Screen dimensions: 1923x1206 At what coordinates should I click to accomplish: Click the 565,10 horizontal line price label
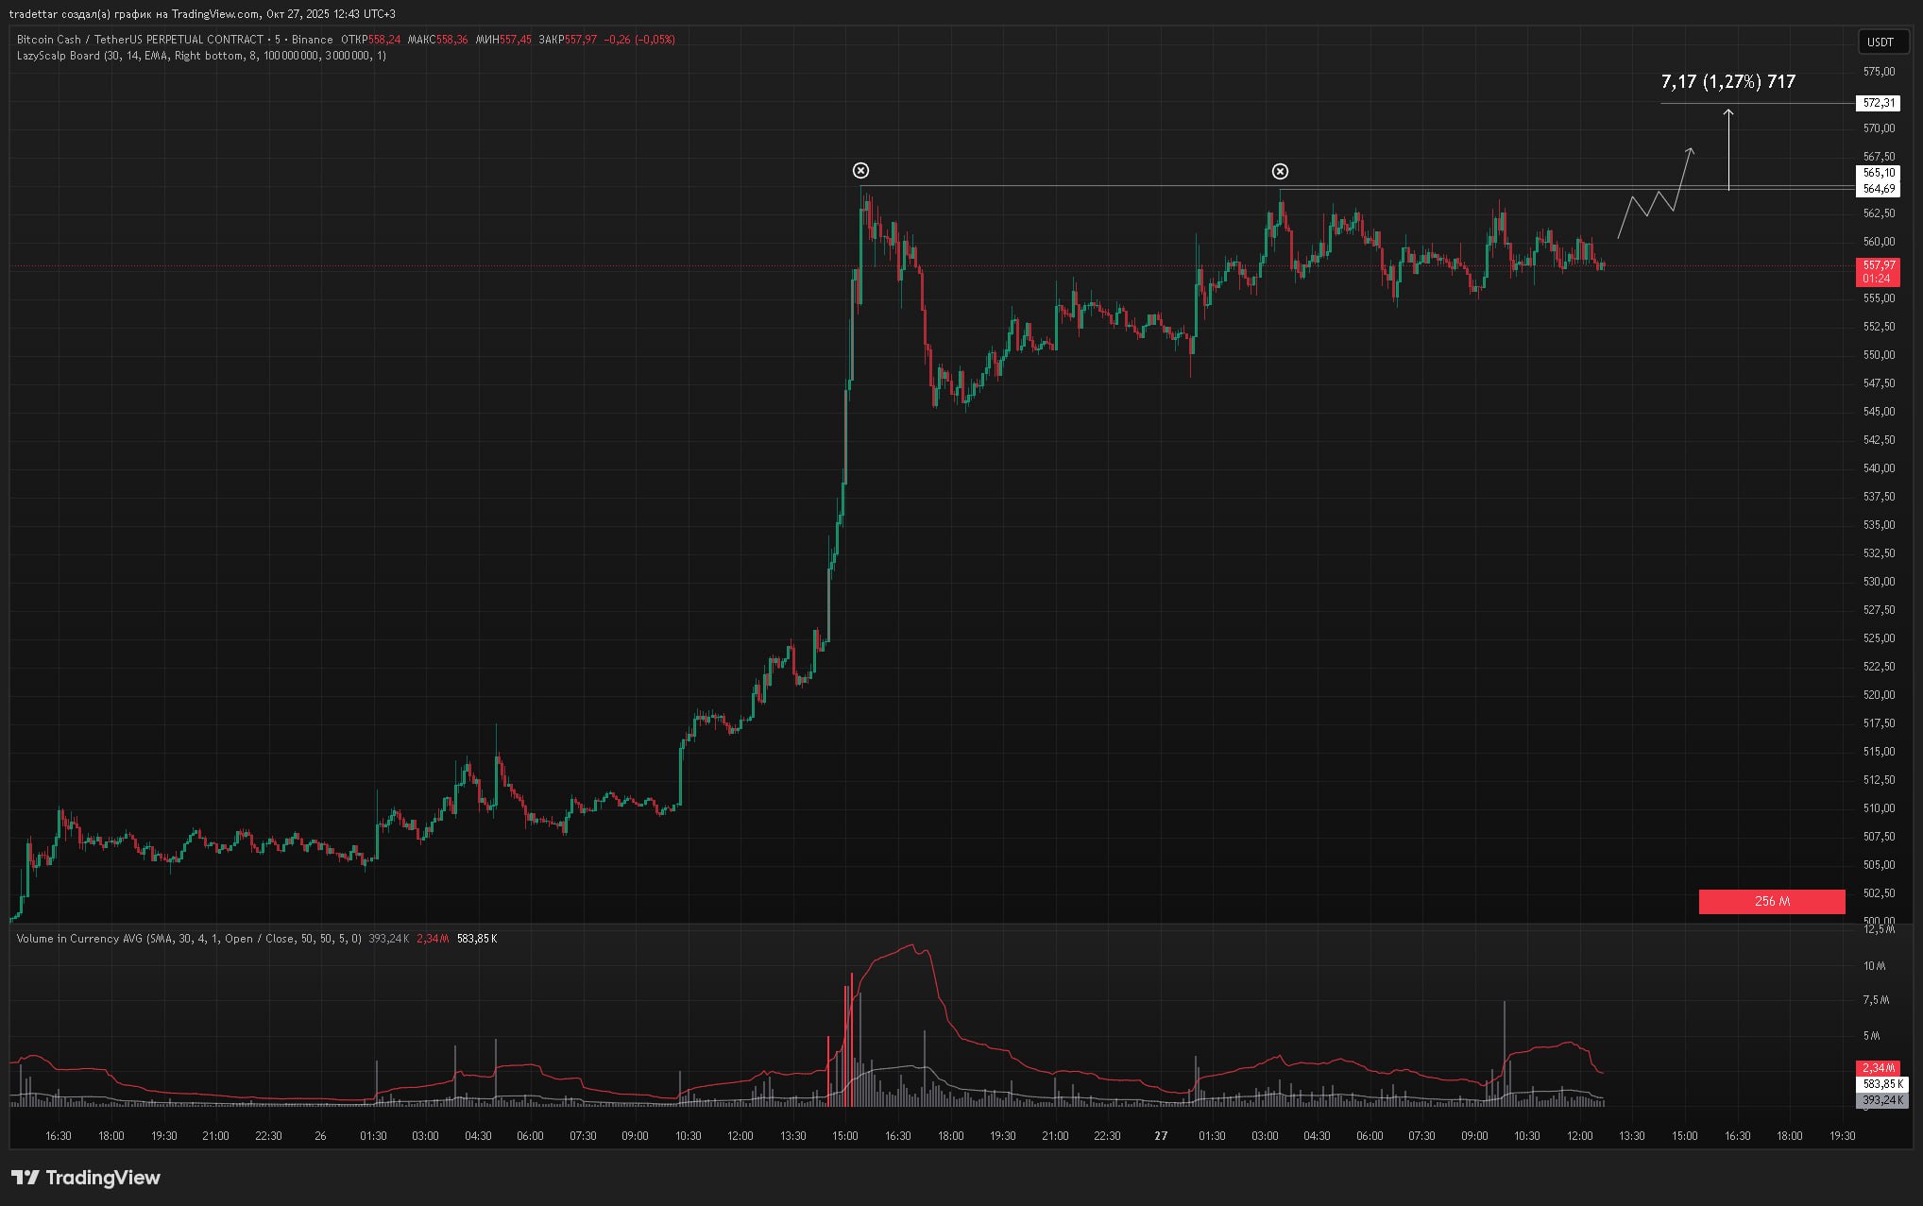coord(1878,173)
